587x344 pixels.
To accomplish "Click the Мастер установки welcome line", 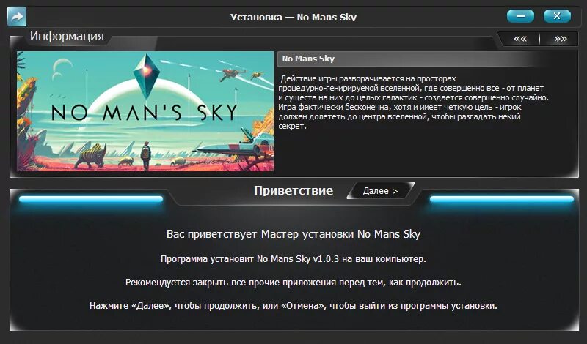I will click(x=293, y=234).
